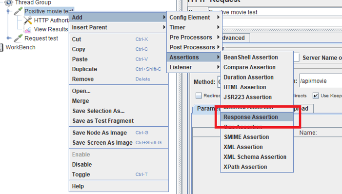Uncheck the Use KeepAlive checkbox
The image size is (342, 194).
tap(316, 96)
